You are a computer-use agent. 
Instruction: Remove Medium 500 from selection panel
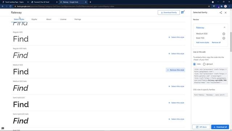pos(224,34)
